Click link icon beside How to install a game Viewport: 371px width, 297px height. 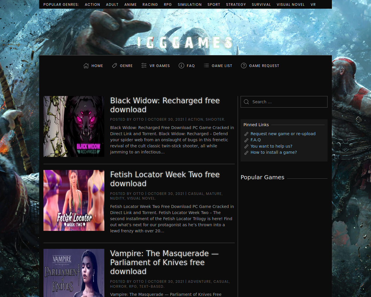tap(246, 153)
